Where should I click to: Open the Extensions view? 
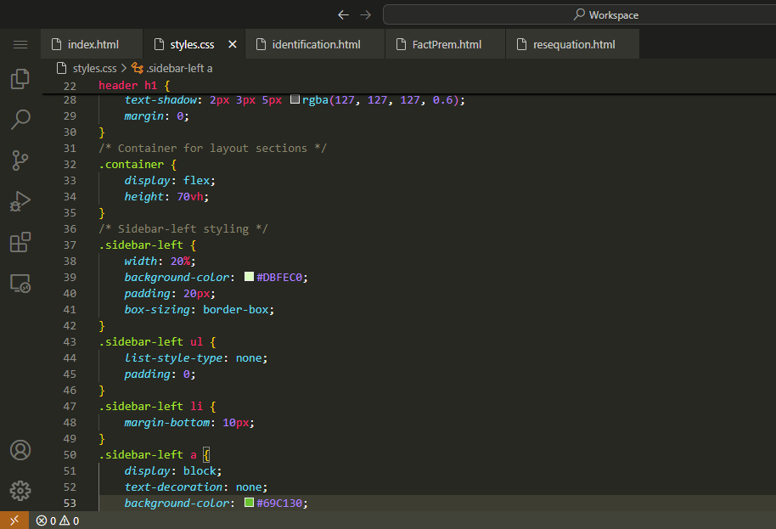pyautogui.click(x=20, y=242)
